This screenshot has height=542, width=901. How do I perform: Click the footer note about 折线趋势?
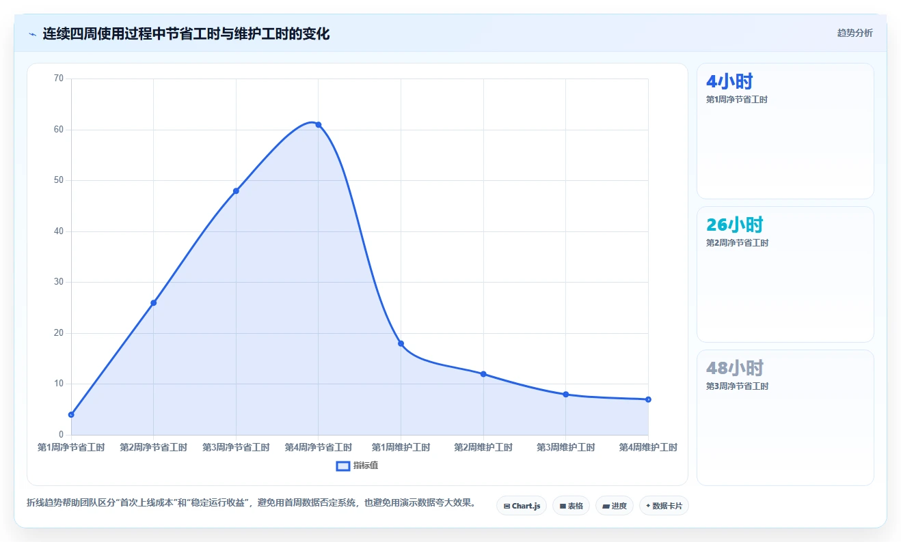[x=251, y=503]
